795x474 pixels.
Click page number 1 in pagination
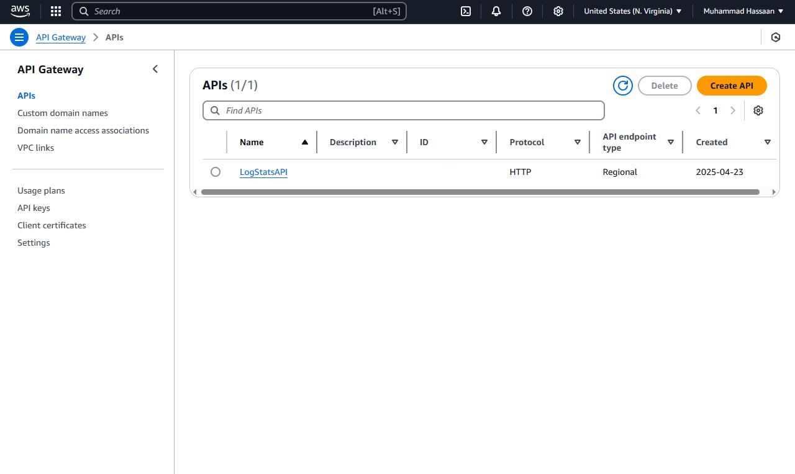(715, 110)
